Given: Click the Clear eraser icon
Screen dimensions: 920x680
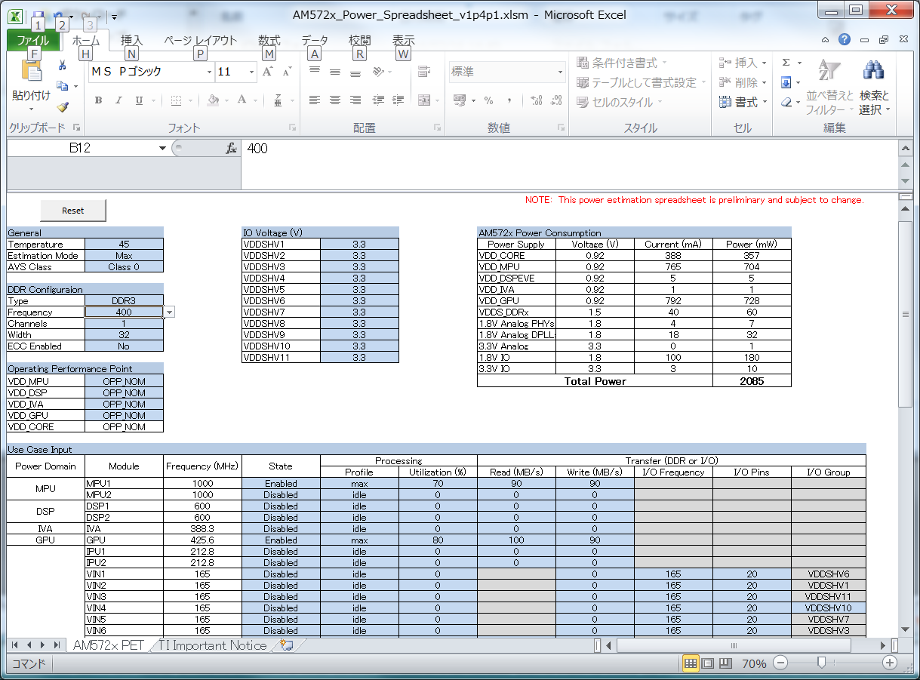Looking at the screenshot, I should [x=786, y=102].
